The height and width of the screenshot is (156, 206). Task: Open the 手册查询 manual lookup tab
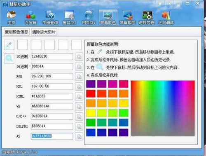click(x=50, y=18)
